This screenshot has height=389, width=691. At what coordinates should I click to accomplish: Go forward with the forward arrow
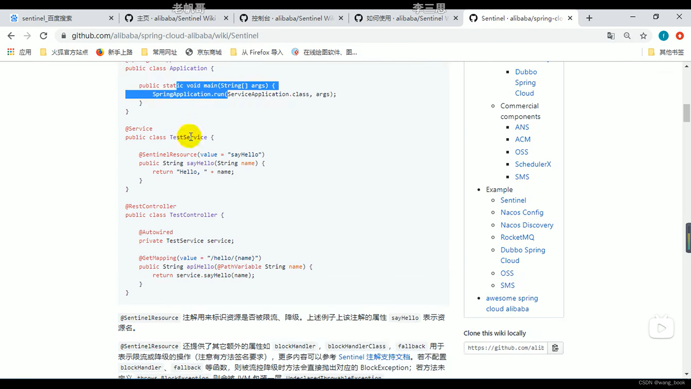click(x=27, y=36)
